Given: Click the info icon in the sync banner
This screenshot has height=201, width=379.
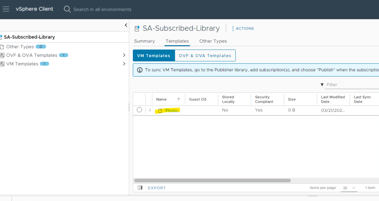Looking at the screenshot, I should pyautogui.click(x=140, y=70).
